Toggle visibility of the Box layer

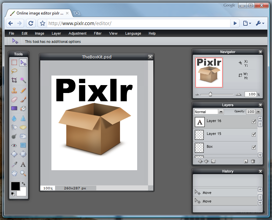(254, 147)
